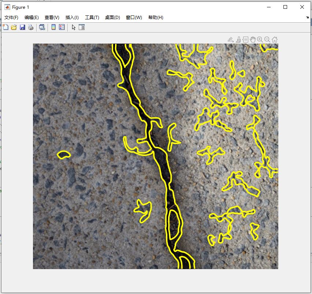Click the New Figure icon
The width and height of the screenshot is (312, 294).
click(5, 27)
